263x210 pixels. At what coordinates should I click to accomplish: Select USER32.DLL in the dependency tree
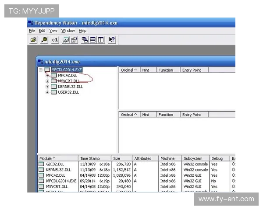point(68,92)
